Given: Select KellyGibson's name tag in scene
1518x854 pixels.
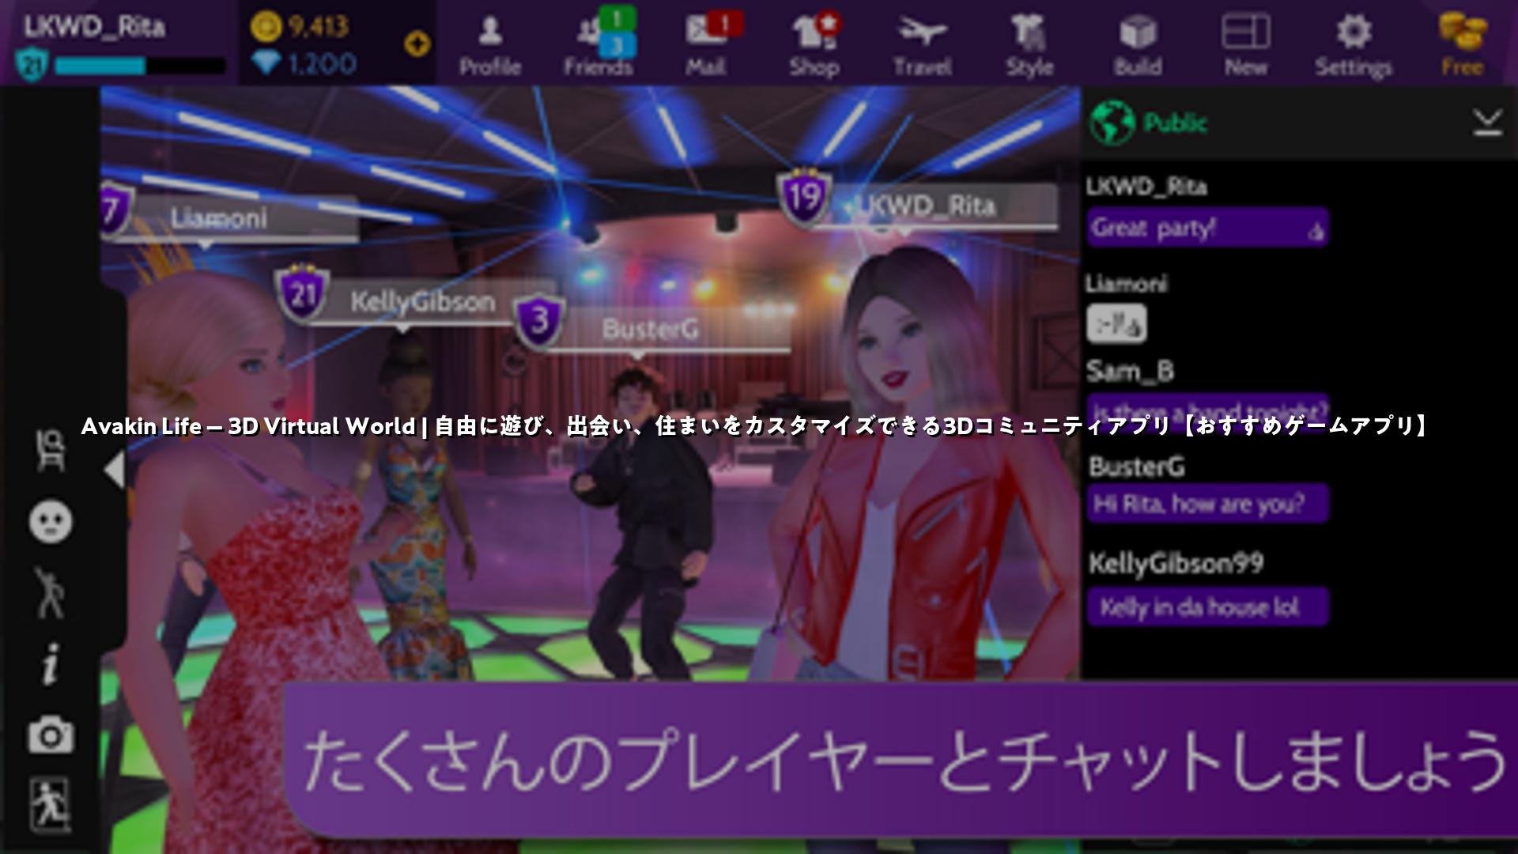Looking at the screenshot, I should click(x=421, y=301).
